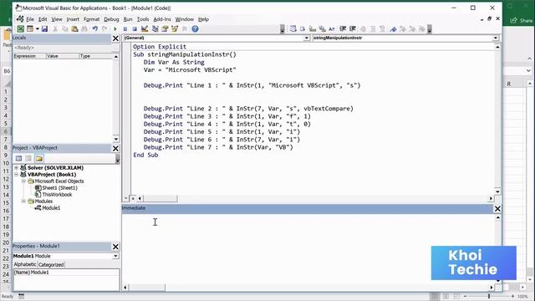Click the (Name) Module1 property field
This screenshot has height=301, width=535.
[66, 273]
